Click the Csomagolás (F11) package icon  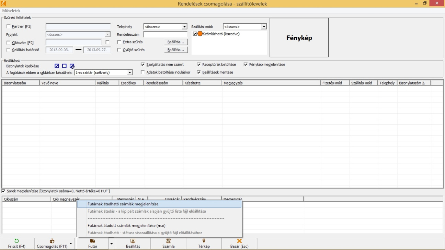[x=52, y=241]
